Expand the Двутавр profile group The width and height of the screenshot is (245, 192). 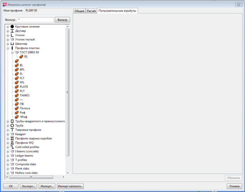(8, 31)
